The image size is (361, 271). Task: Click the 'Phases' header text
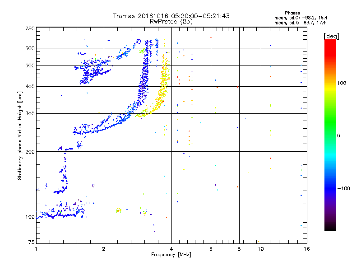point(292,13)
